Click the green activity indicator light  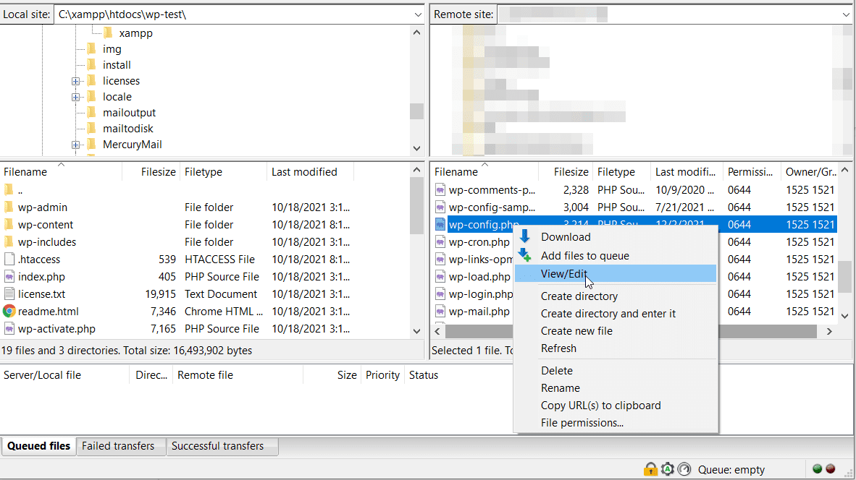817,468
